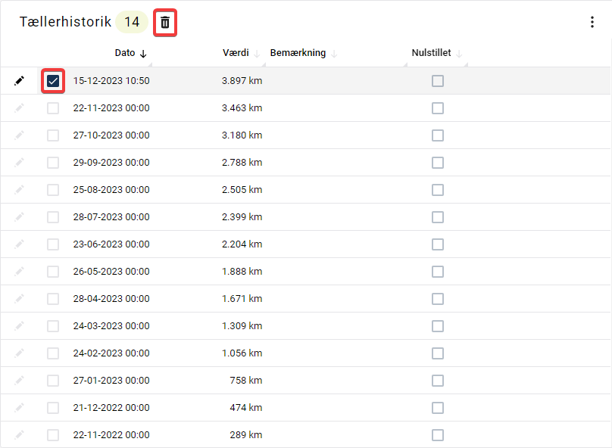Sort by the Bemærkning column header
Image resolution: width=612 pixels, height=448 pixels.
tap(298, 53)
